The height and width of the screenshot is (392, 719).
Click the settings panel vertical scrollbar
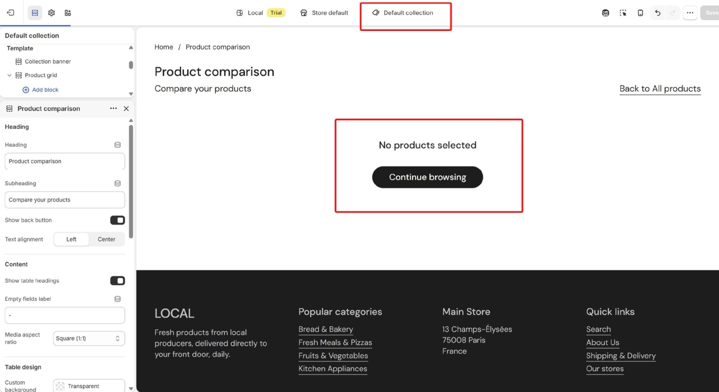coord(131,181)
